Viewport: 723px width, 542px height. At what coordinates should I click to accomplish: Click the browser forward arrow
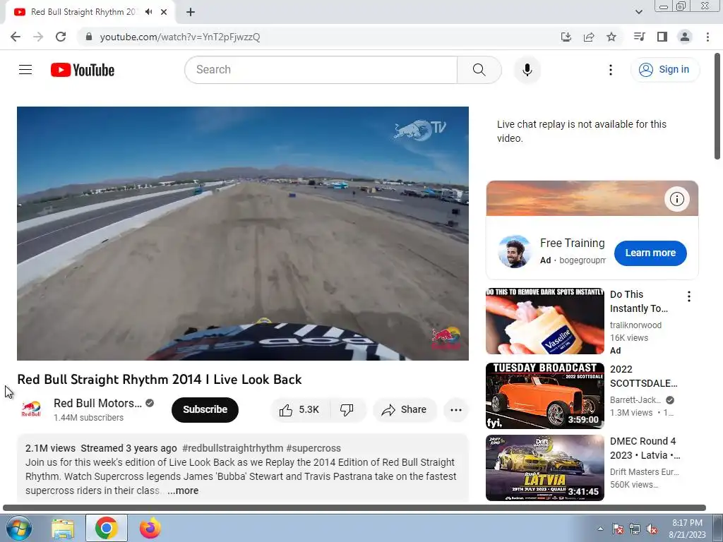click(38, 37)
